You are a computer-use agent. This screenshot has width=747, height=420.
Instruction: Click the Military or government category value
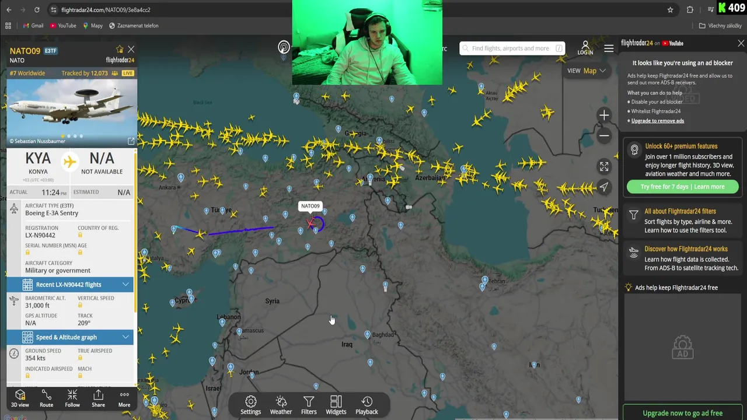click(58, 271)
